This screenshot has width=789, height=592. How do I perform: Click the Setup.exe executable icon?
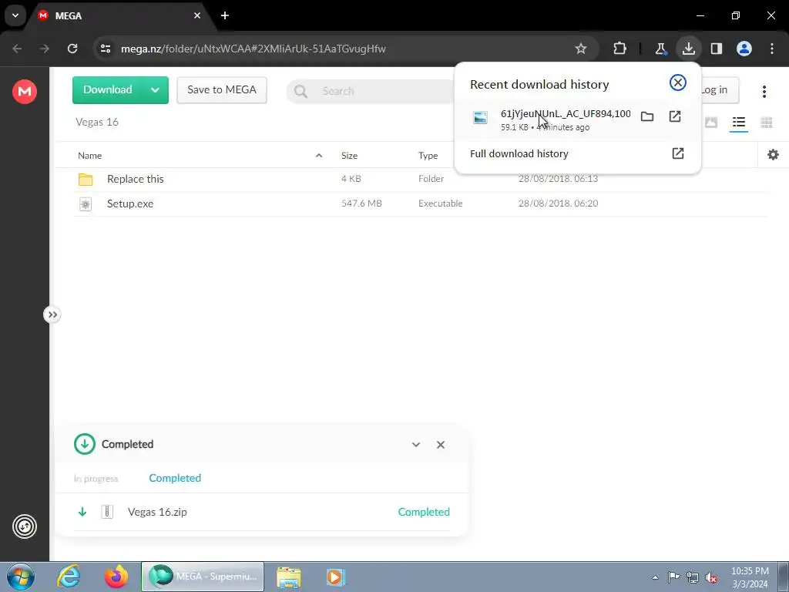click(86, 203)
